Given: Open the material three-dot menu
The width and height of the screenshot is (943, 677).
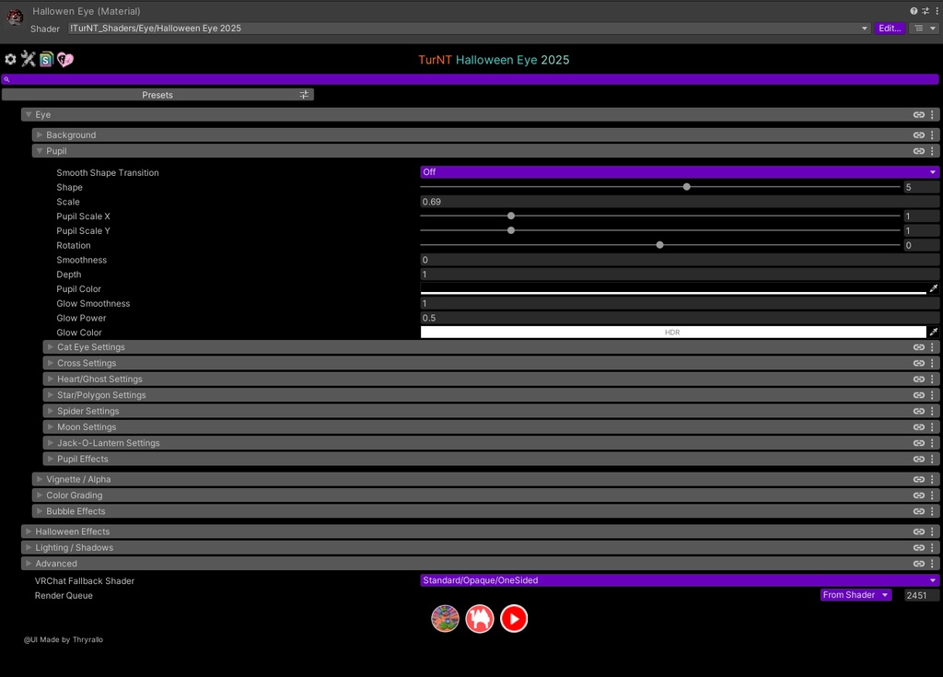Looking at the screenshot, I should point(937,11).
